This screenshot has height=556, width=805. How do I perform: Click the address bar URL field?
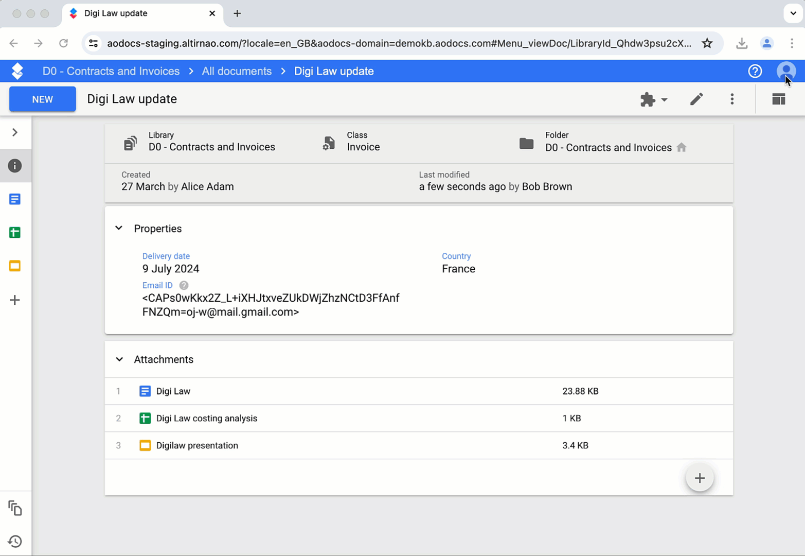399,43
